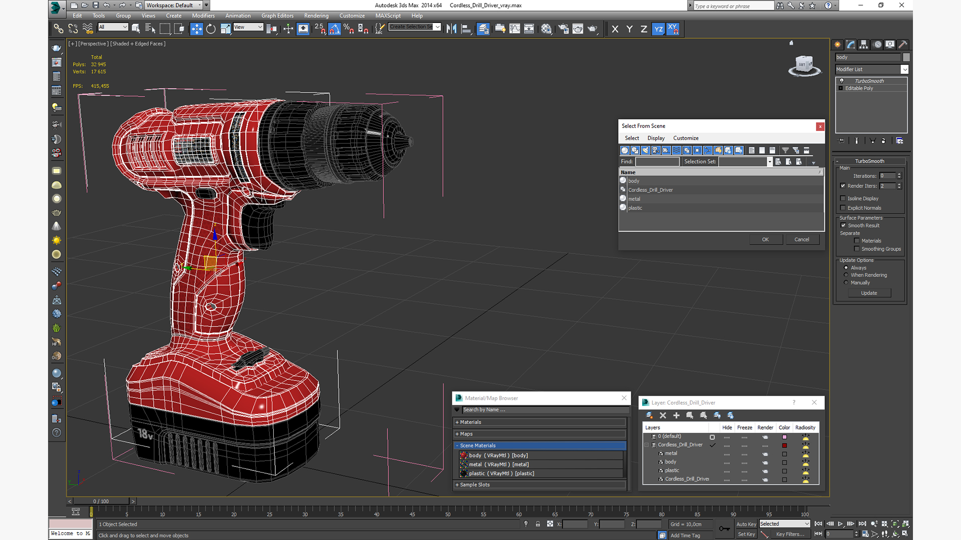Open Selected key filter dropdown
Screen dimensions: 961x540
[x=784, y=523]
